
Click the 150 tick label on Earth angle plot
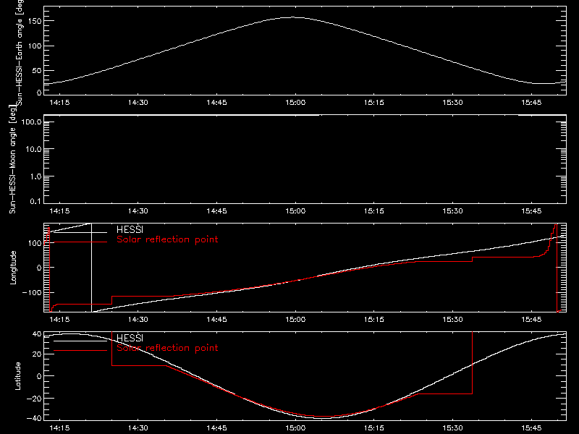(36, 21)
